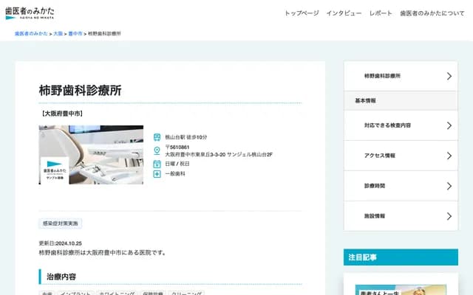Viewport: 473px width, 295px height.
Task: Open トップページ in the header navigation
Action: coord(302,13)
